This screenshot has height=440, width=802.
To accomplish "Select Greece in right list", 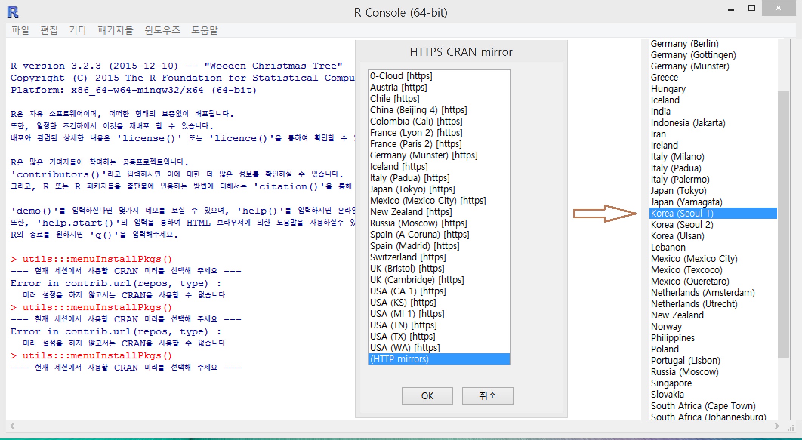I will 713,77.
